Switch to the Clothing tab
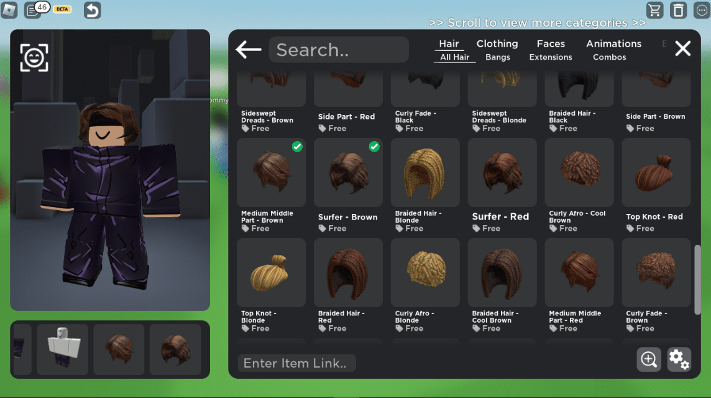The width and height of the screenshot is (711, 398). pyautogui.click(x=497, y=44)
